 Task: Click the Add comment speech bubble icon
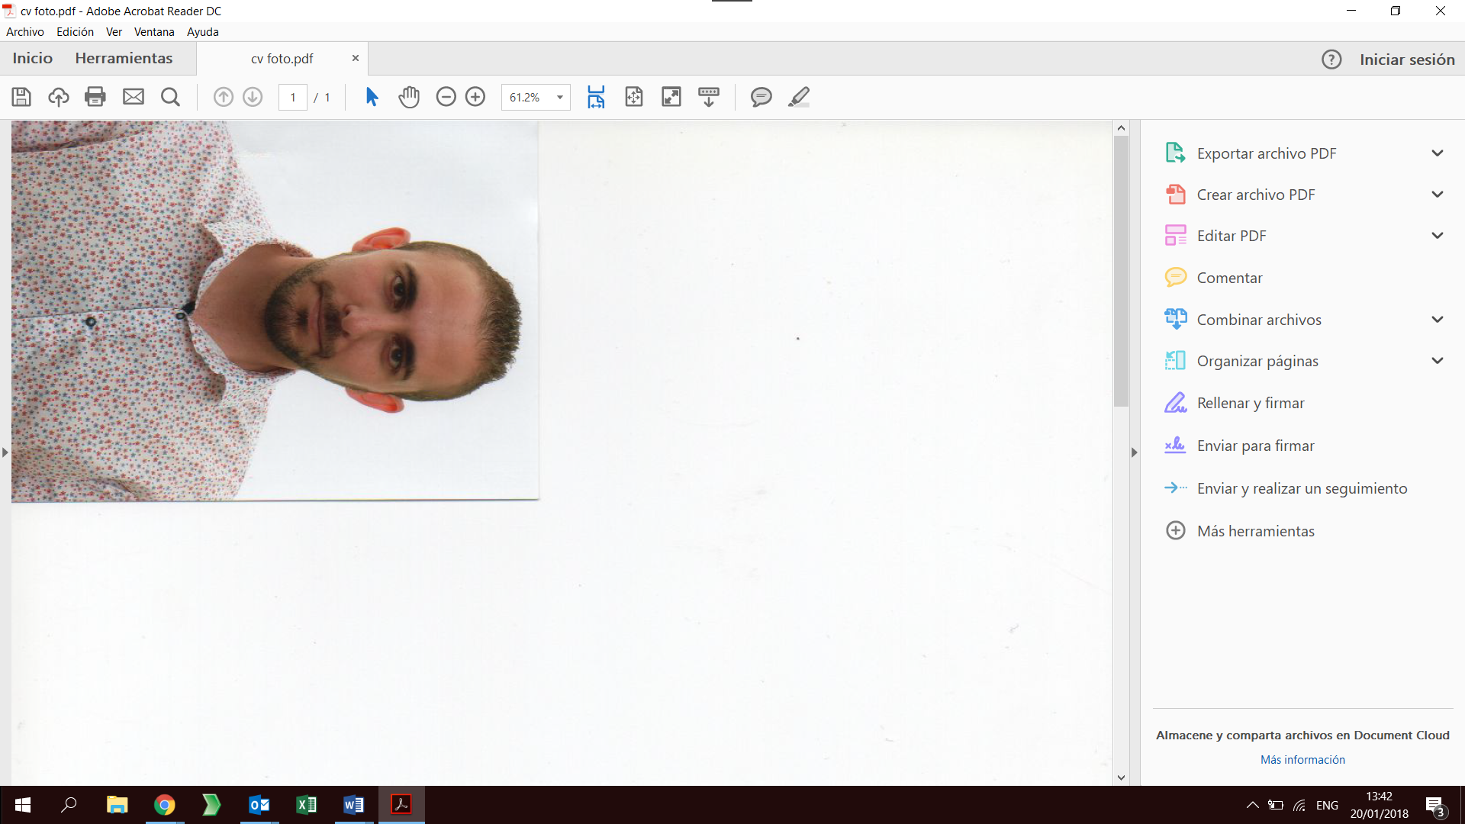[761, 97]
